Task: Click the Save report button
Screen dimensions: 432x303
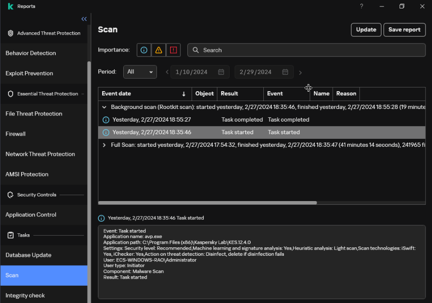Action: pyautogui.click(x=404, y=30)
